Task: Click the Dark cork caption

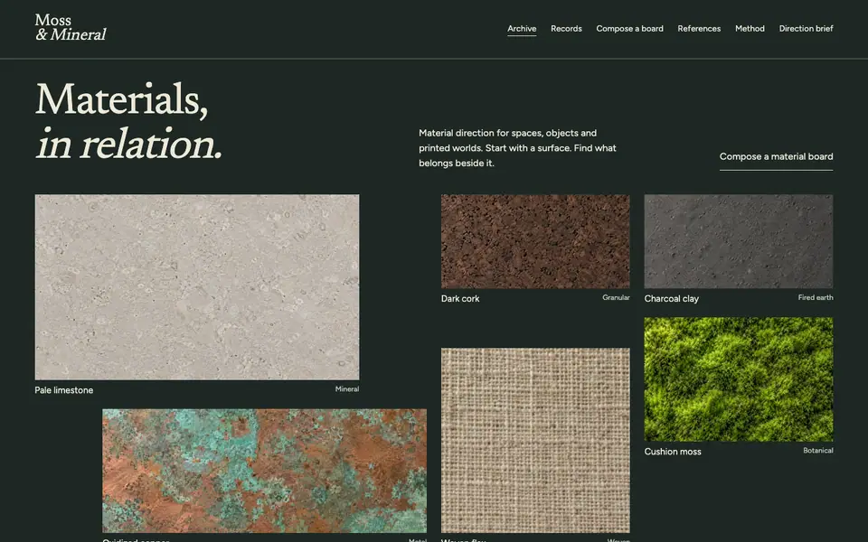Action: (460, 299)
